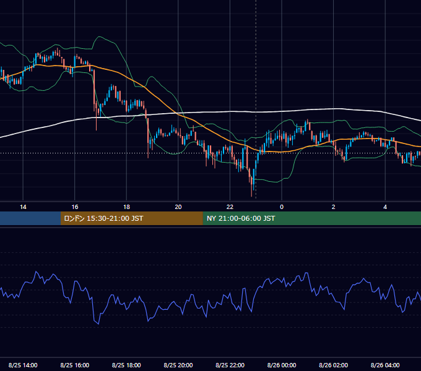421x371 pixels.
Task: Click the time axis label 4
Action: (385, 207)
